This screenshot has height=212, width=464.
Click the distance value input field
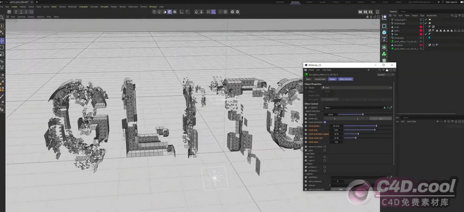pos(330,114)
